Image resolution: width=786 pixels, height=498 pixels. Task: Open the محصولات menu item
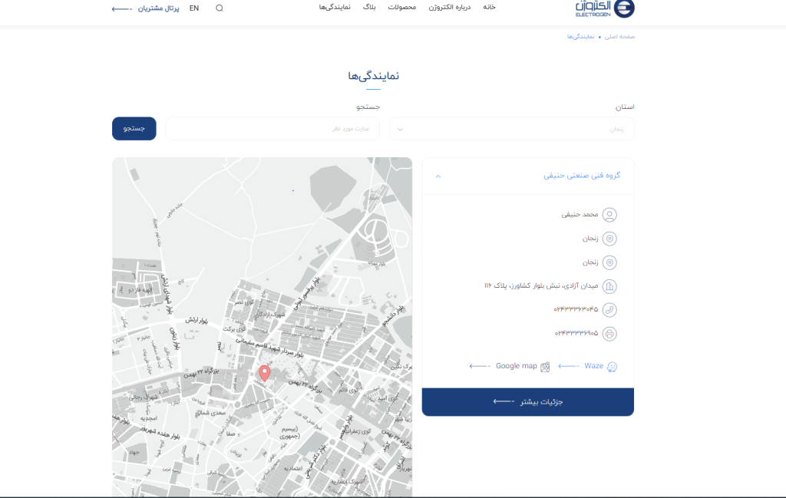pyautogui.click(x=402, y=8)
